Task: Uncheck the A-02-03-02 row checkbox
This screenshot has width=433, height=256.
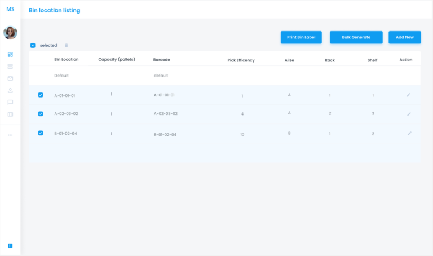Action: 41,113
